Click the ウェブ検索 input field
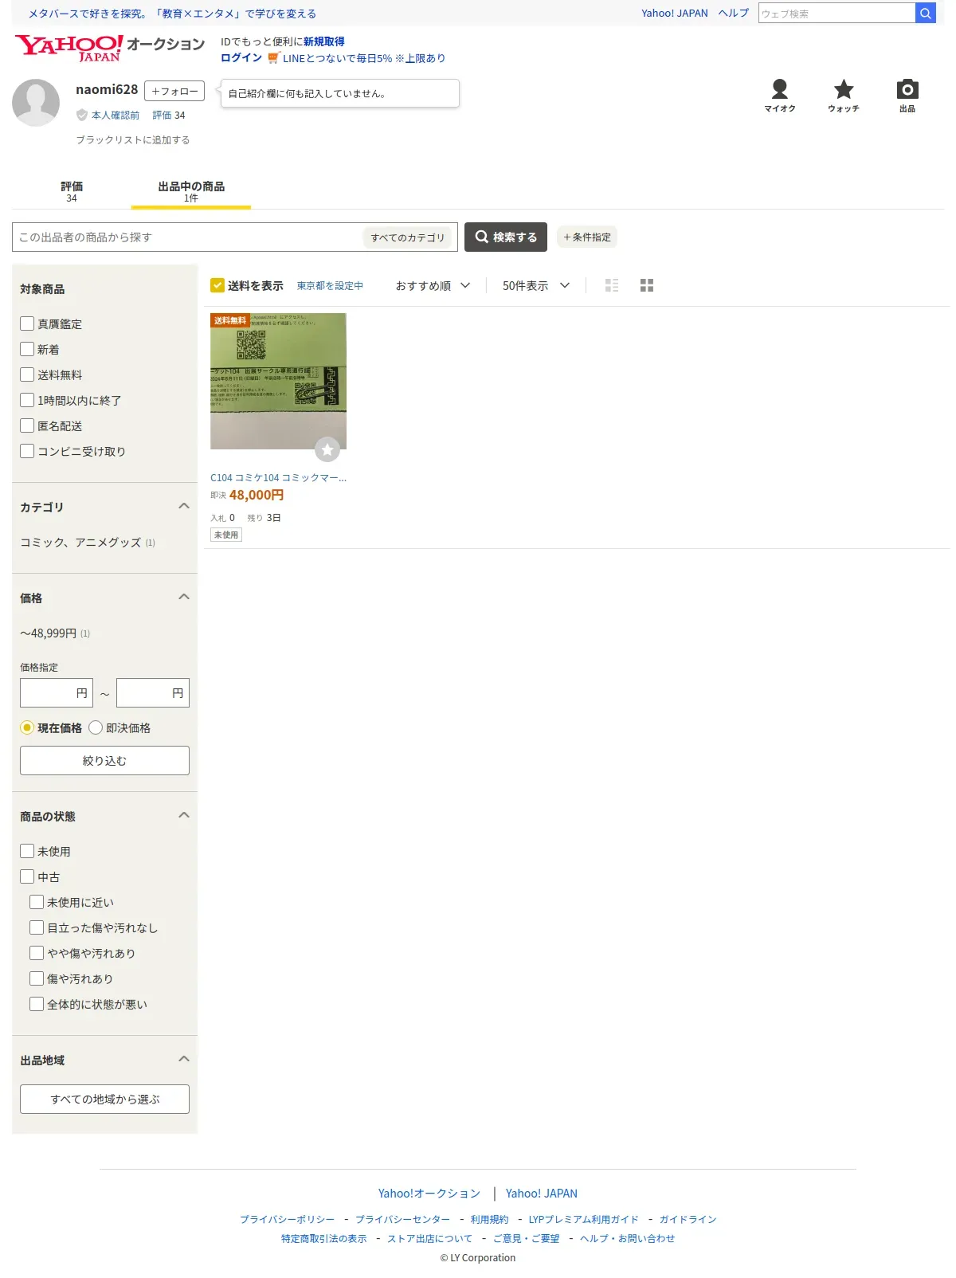The height and width of the screenshot is (1278, 956). [836, 14]
